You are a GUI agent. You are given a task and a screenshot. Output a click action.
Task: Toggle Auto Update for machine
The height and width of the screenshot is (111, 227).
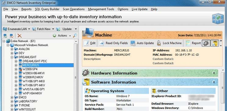[x=142, y=43]
